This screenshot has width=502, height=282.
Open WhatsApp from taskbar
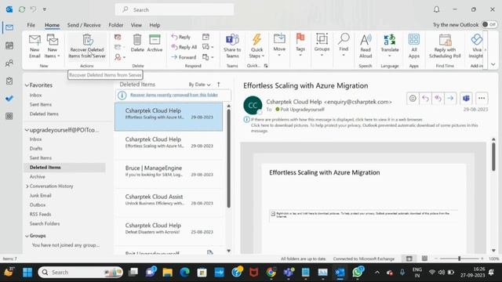click(357, 273)
